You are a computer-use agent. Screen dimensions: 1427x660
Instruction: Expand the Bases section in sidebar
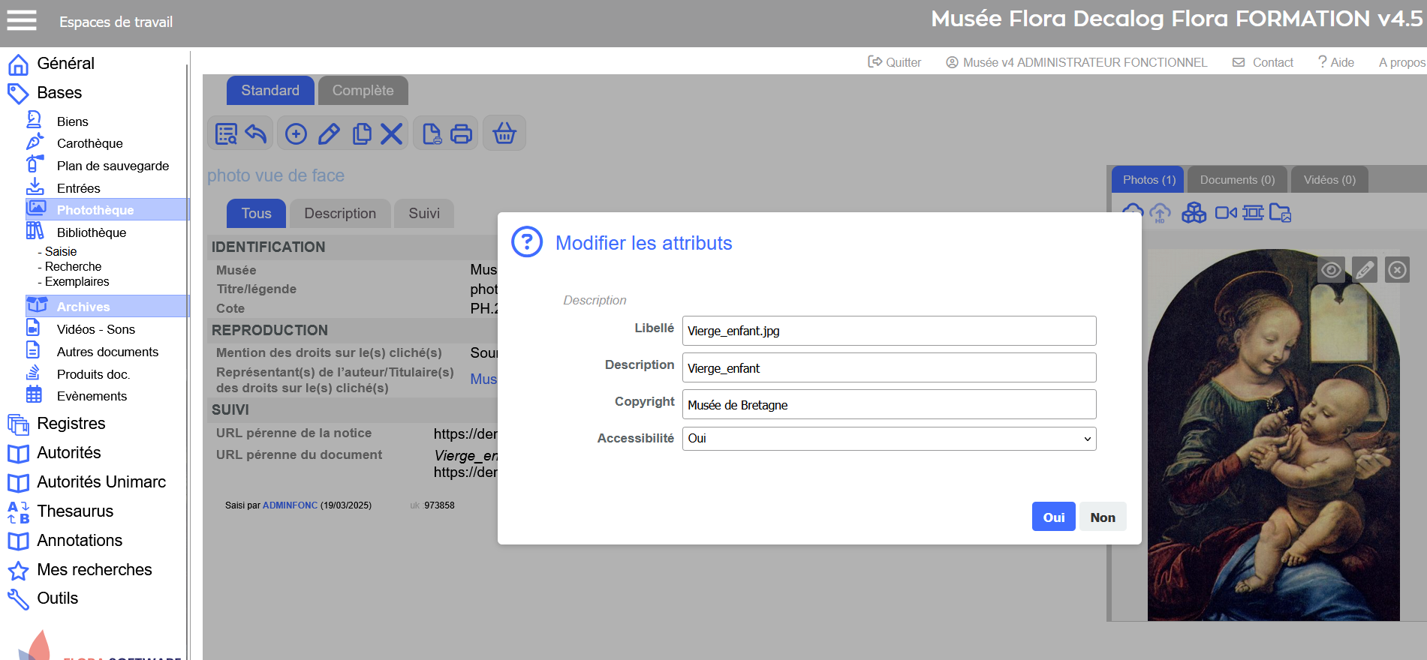(x=59, y=93)
